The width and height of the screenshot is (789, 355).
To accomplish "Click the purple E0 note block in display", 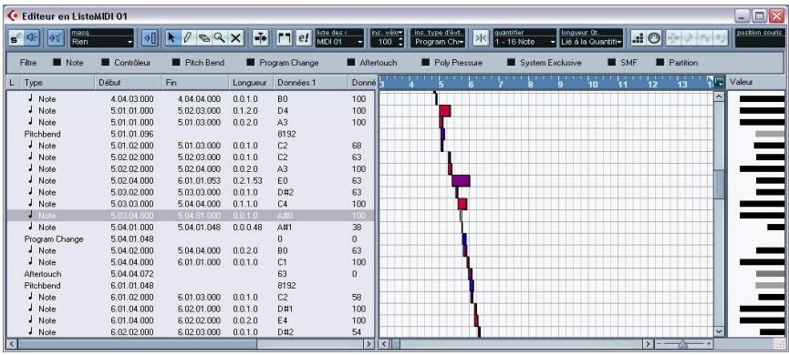I will 461,181.
